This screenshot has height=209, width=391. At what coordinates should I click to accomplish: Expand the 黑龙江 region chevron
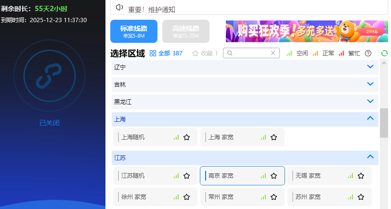370,101
